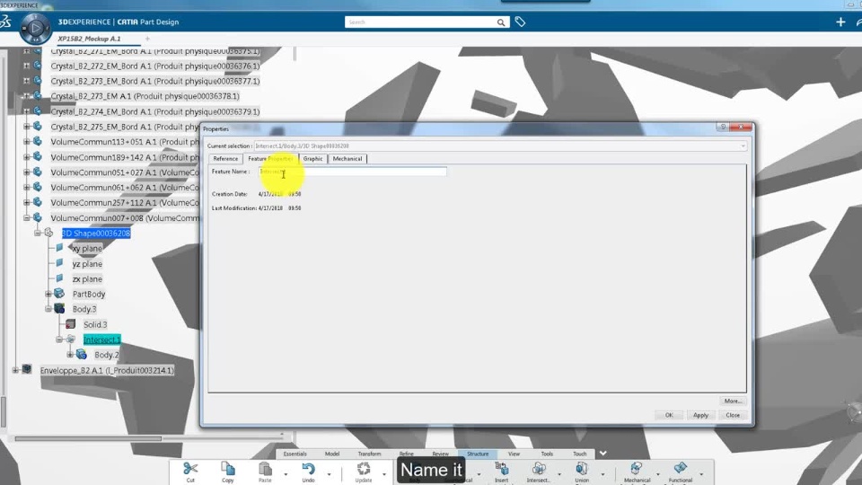Collapse the Body.3 node
This screenshot has height=485, width=862.
click(x=48, y=309)
